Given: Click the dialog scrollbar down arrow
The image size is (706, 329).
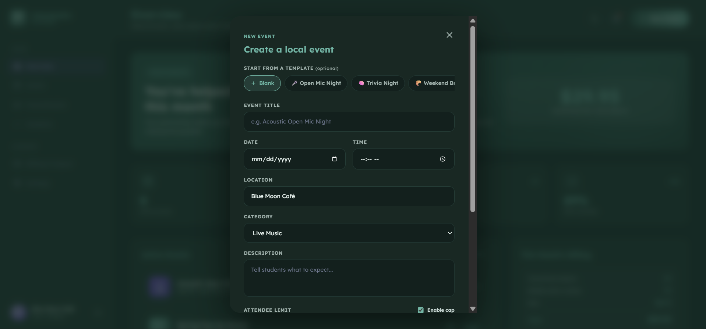Looking at the screenshot, I should tap(473, 309).
